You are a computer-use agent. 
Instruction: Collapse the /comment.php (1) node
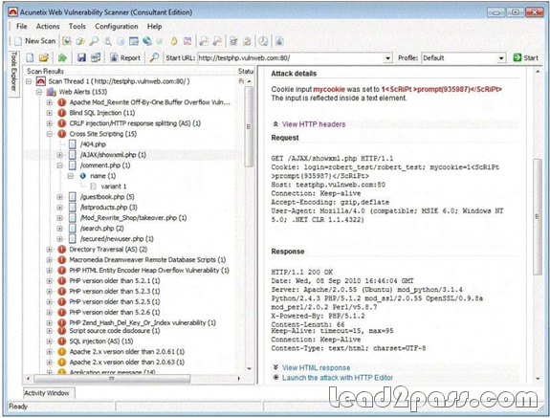click(x=60, y=165)
